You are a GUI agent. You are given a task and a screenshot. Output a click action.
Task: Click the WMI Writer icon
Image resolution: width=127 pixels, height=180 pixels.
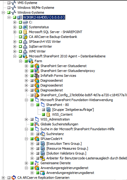(25, 51)
